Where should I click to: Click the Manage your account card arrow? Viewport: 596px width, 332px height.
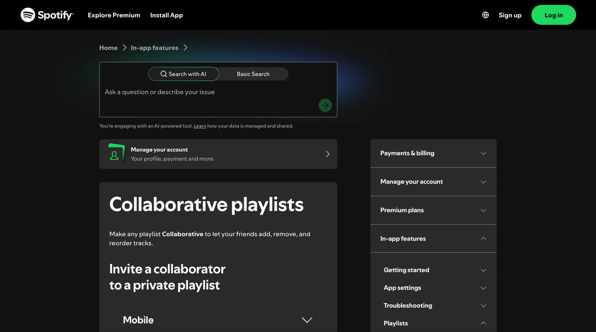(x=327, y=154)
